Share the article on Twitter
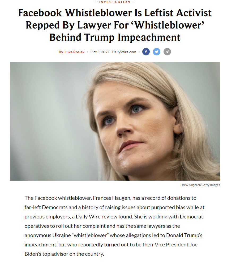The image size is (236, 264). coord(157,52)
